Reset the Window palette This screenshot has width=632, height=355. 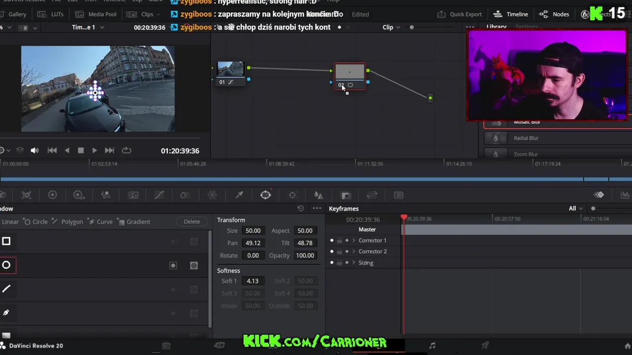click(x=301, y=209)
